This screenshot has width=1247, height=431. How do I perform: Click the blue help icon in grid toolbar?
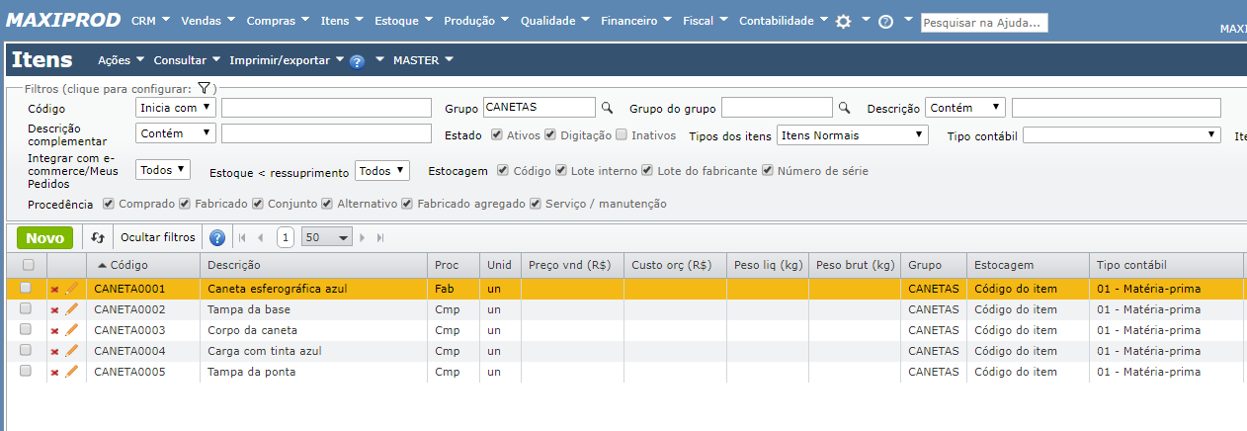coord(217,238)
